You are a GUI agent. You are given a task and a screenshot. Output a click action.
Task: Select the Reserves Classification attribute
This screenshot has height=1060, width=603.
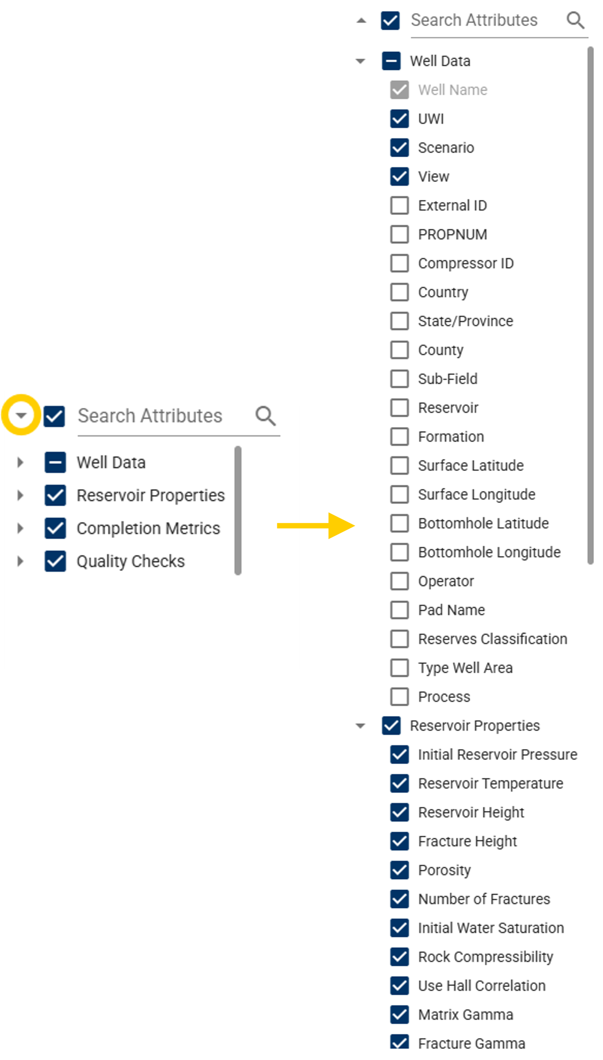492,639
